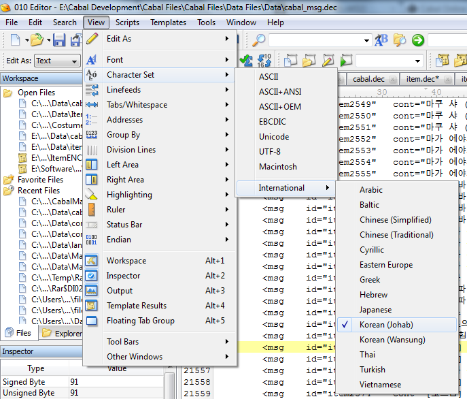Open E:\Software file in workspace list

pos(56,169)
